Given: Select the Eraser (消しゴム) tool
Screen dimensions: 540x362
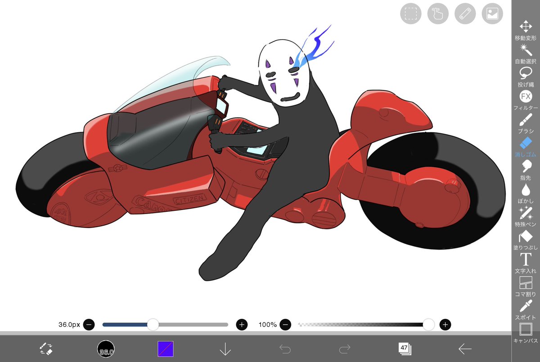Looking at the screenshot, I should [x=526, y=147].
